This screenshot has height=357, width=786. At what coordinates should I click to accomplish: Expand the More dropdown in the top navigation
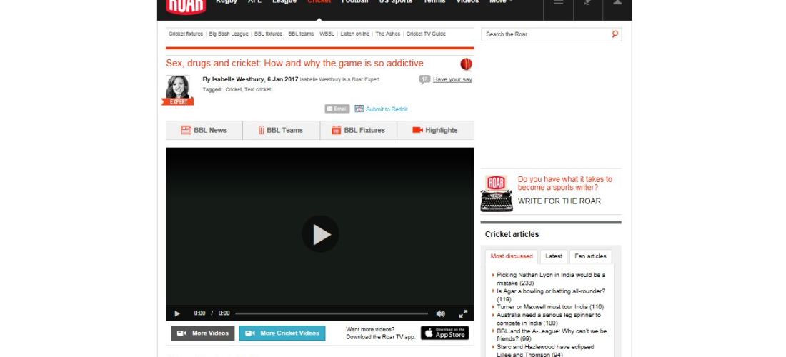click(500, 2)
